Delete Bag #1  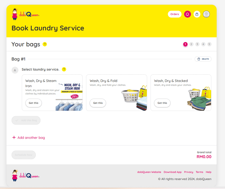[203, 59]
